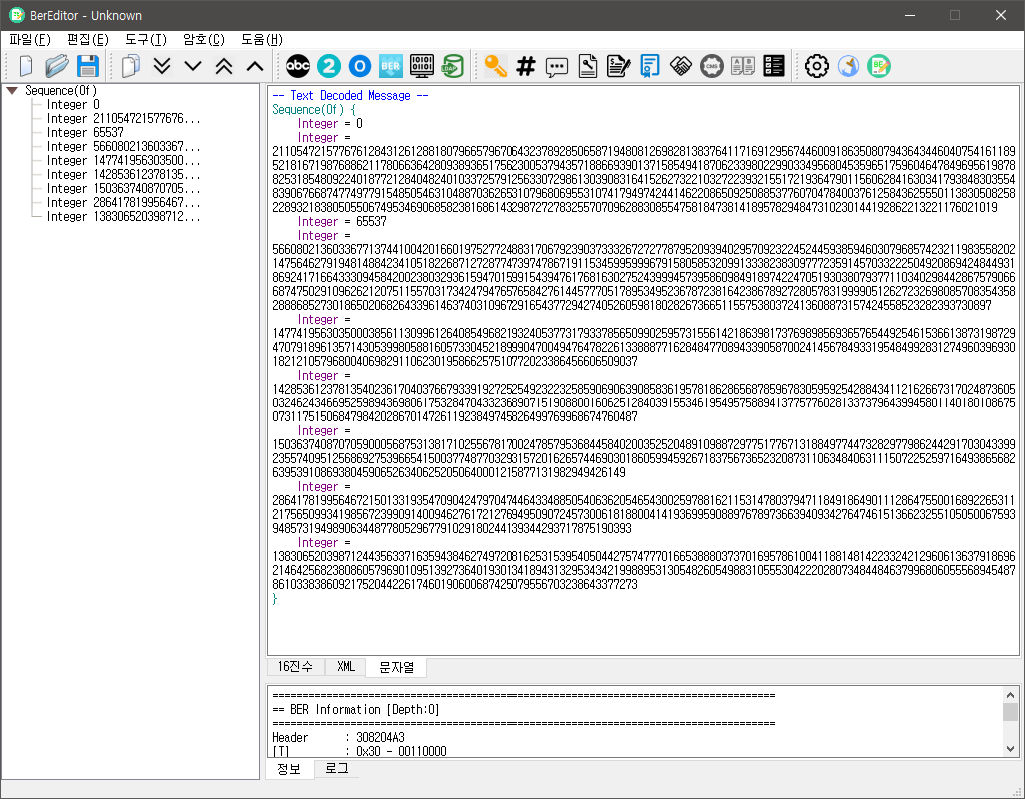Click the speech bubble icon
The image size is (1025, 799).
[x=556, y=67]
